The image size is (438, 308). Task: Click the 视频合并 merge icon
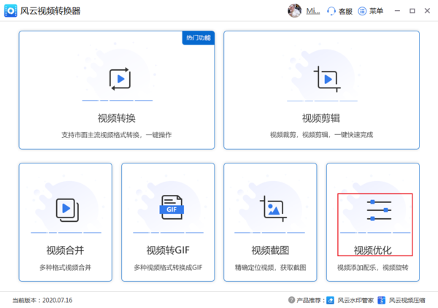click(x=66, y=210)
